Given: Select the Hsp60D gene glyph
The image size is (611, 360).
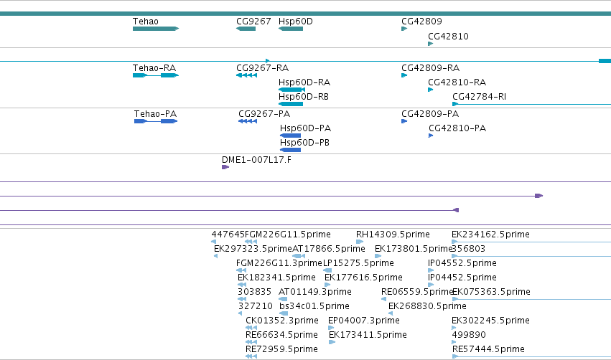Looking at the screenshot, I should point(291,29).
